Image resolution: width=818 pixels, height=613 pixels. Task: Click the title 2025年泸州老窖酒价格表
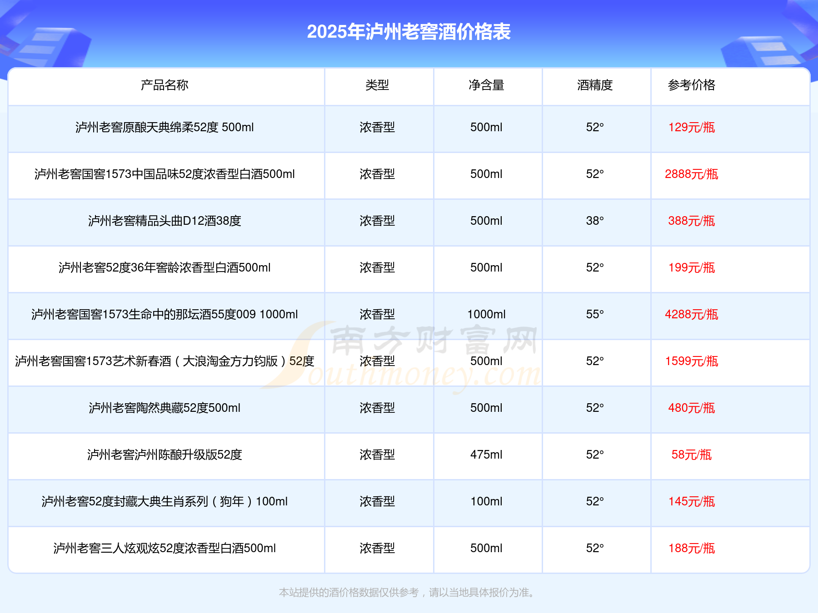(409, 32)
